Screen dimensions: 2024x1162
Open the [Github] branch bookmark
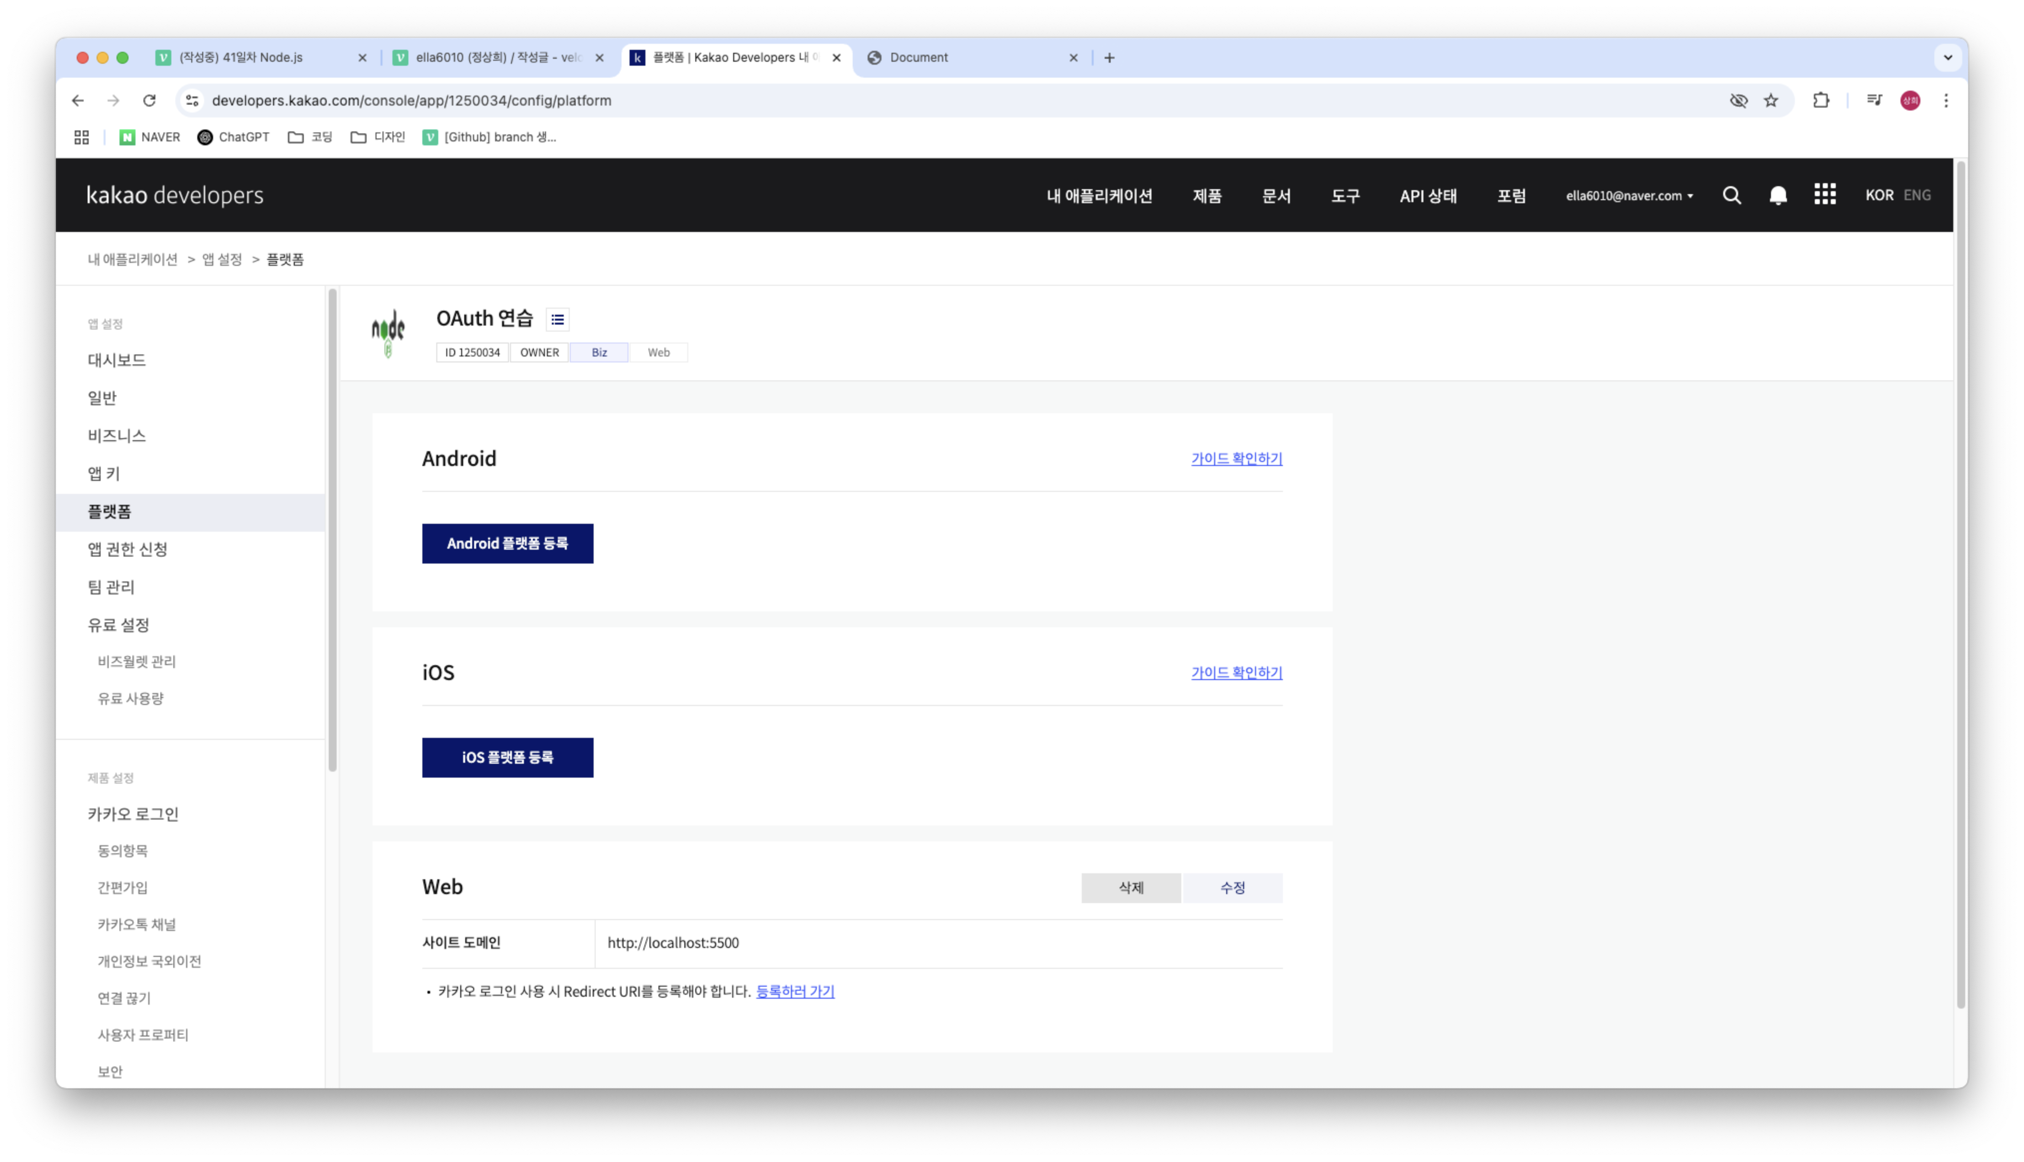coord(489,137)
